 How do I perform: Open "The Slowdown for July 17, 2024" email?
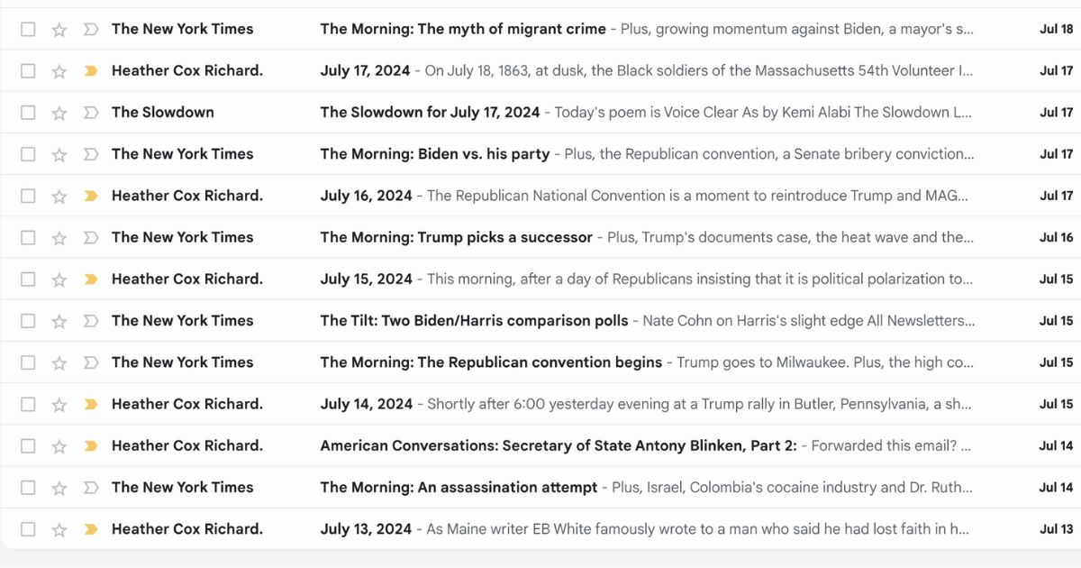pyautogui.click(x=430, y=113)
